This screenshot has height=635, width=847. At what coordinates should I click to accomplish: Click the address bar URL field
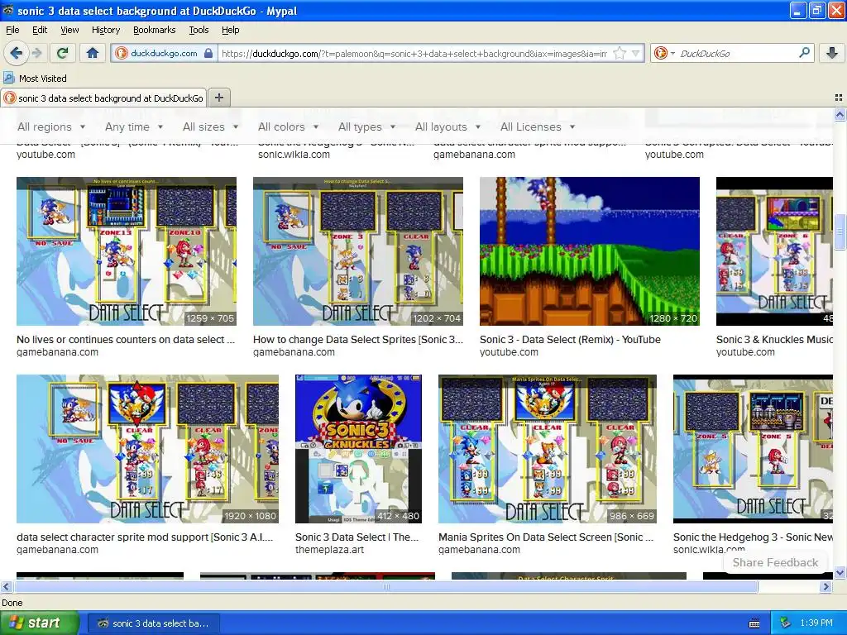(414, 53)
